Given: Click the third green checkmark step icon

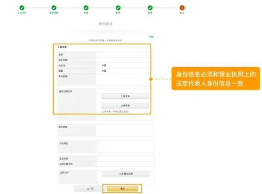Looking at the screenshot, I should (x=86, y=8).
